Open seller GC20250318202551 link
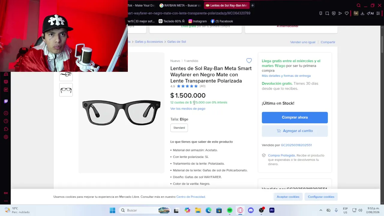Image resolution: width=384 pixels, height=216 pixels. click(296, 145)
